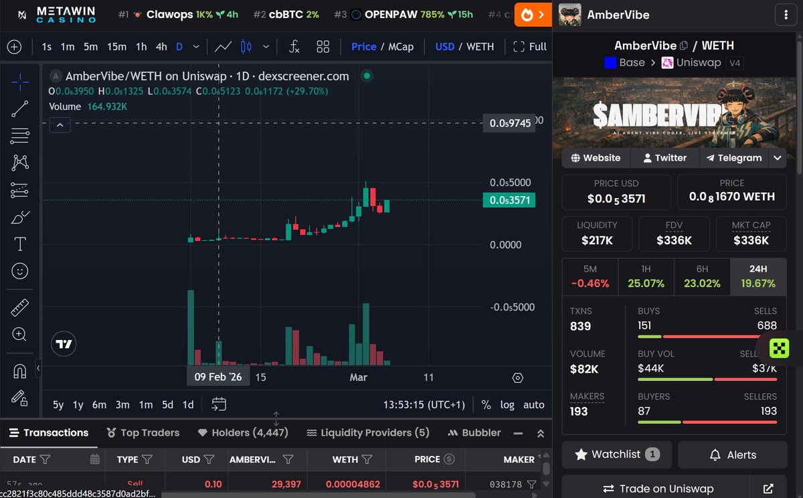Viewport: 803px width, 498px height.
Task: Select candlestick chart type icon
Action: point(246,47)
